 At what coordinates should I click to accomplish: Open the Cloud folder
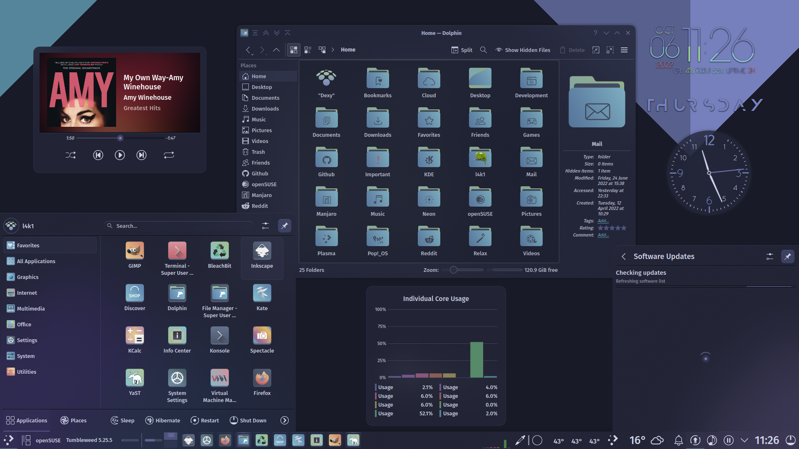click(429, 83)
